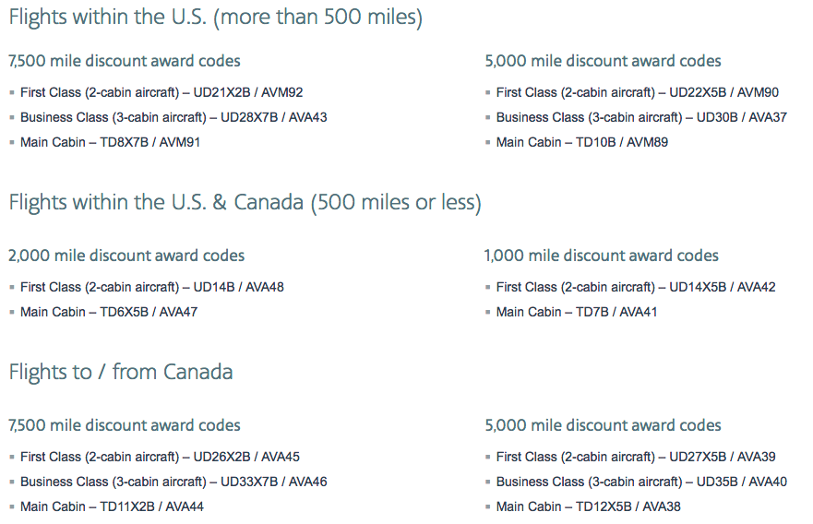Image resolution: width=813 pixels, height=524 pixels.
Task: Select Main Cabin TD8X7B / AVM91 entry
Action: tap(110, 143)
